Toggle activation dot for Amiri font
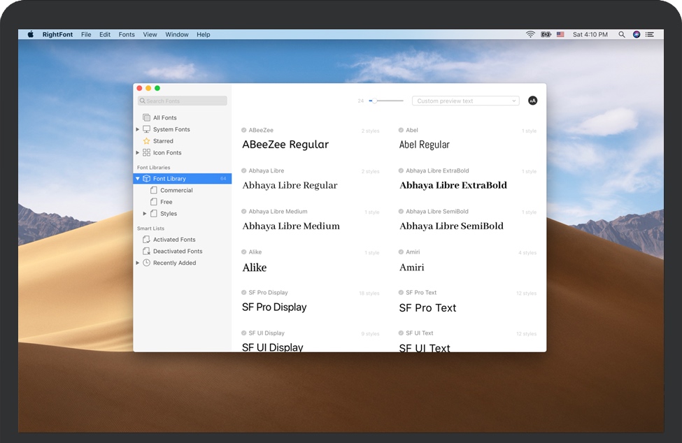 pyautogui.click(x=401, y=252)
